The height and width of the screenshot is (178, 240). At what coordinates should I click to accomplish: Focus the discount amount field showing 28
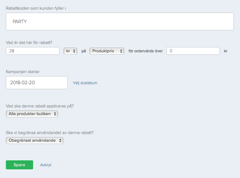pyautogui.click(x=32, y=51)
